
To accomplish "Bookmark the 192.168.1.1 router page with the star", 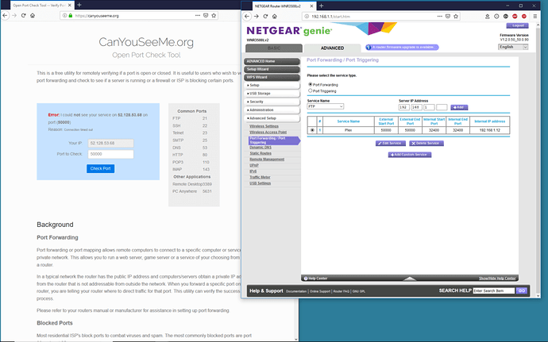I will coord(456,16).
